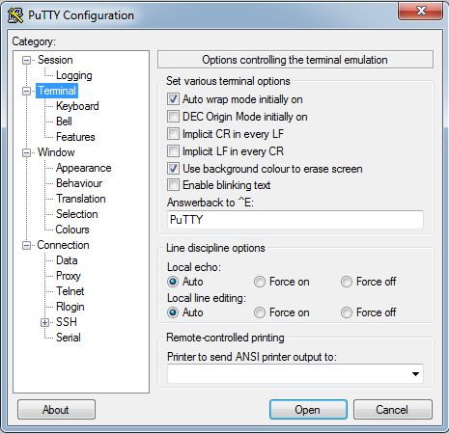Collapse the Terminal tree node
Viewport: 449px width, 434px height.
[27, 91]
